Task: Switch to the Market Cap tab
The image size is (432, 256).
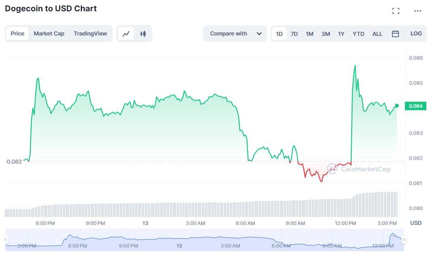Action: point(49,34)
